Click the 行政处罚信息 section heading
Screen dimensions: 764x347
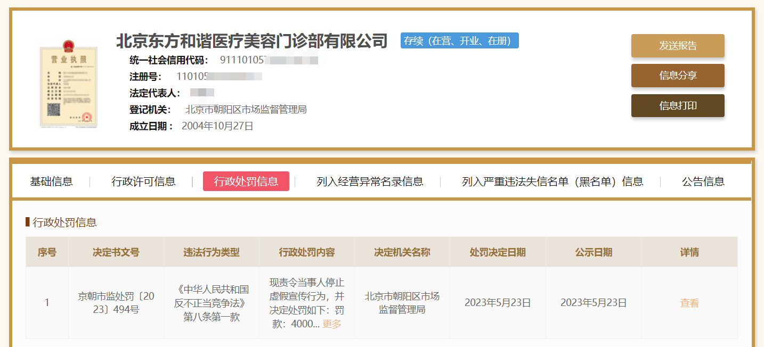pyautogui.click(x=64, y=222)
